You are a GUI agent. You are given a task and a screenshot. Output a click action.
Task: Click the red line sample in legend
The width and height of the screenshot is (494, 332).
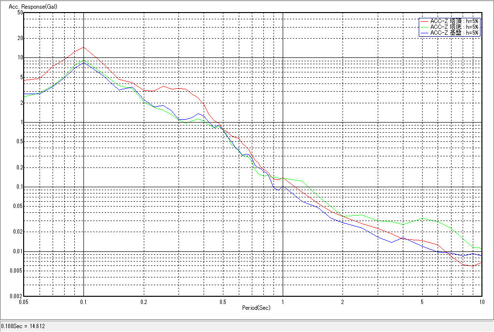(x=424, y=21)
